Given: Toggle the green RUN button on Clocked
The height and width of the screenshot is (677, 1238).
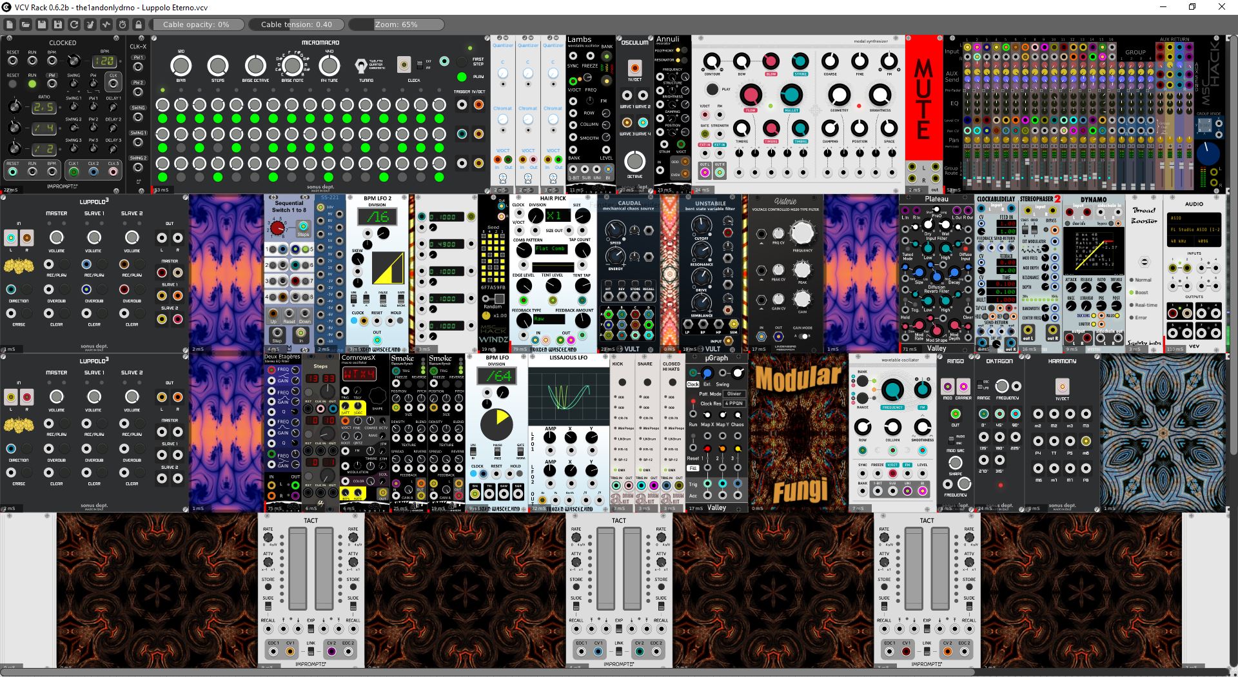Looking at the screenshot, I should pos(32,84).
